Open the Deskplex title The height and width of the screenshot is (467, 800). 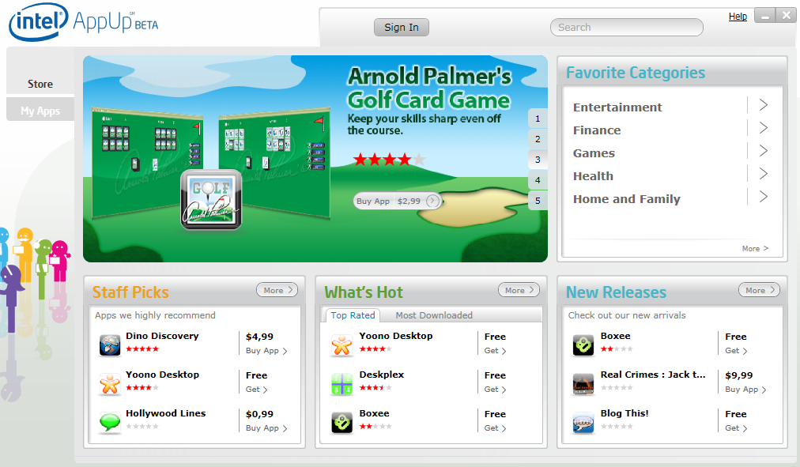coord(382,375)
